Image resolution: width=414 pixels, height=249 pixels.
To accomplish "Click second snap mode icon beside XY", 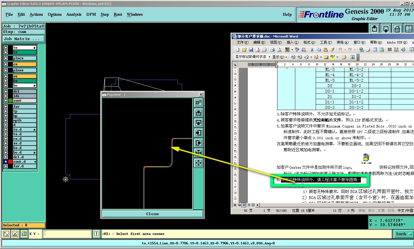I will coord(15,234).
